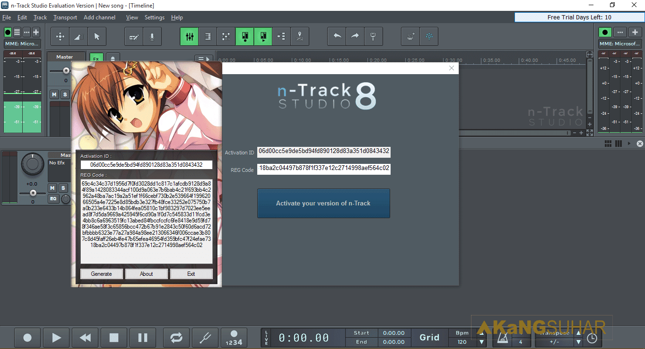Open the File menu
The width and height of the screenshot is (645, 349).
7,17
